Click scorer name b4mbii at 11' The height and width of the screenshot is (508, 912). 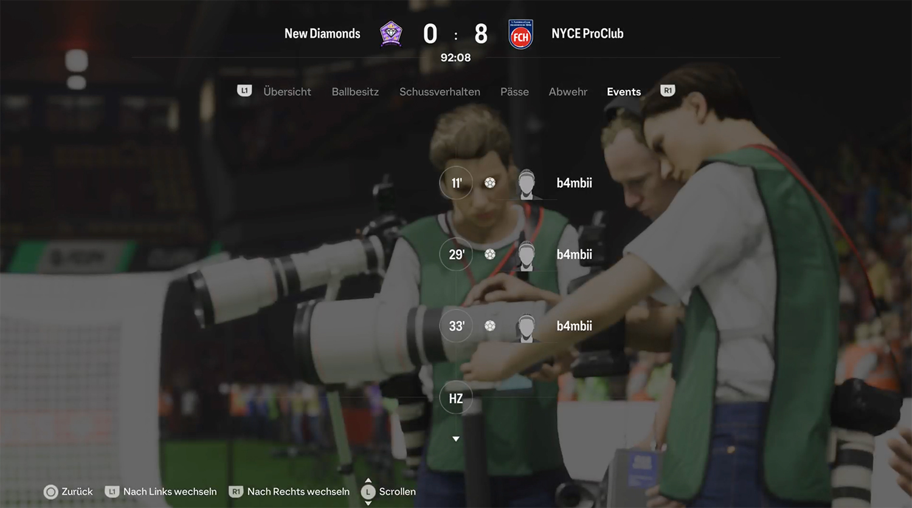pyautogui.click(x=575, y=183)
